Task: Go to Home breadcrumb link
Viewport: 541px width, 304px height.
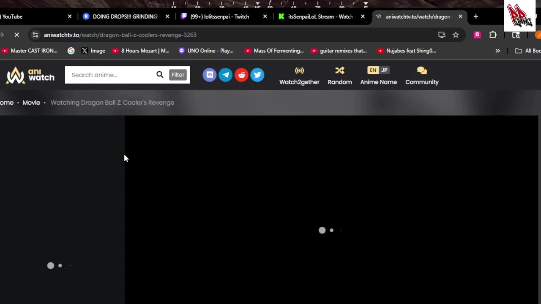Action: pyautogui.click(x=7, y=102)
